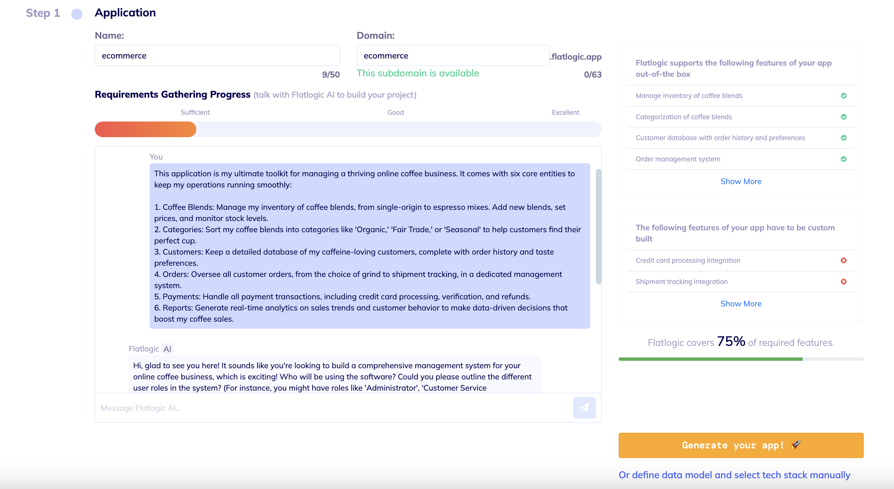Click the Generate your app! button
894x489 pixels.
click(x=741, y=445)
